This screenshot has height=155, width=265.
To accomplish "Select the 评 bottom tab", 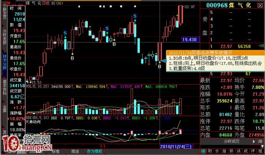I will [x=253, y=151].
